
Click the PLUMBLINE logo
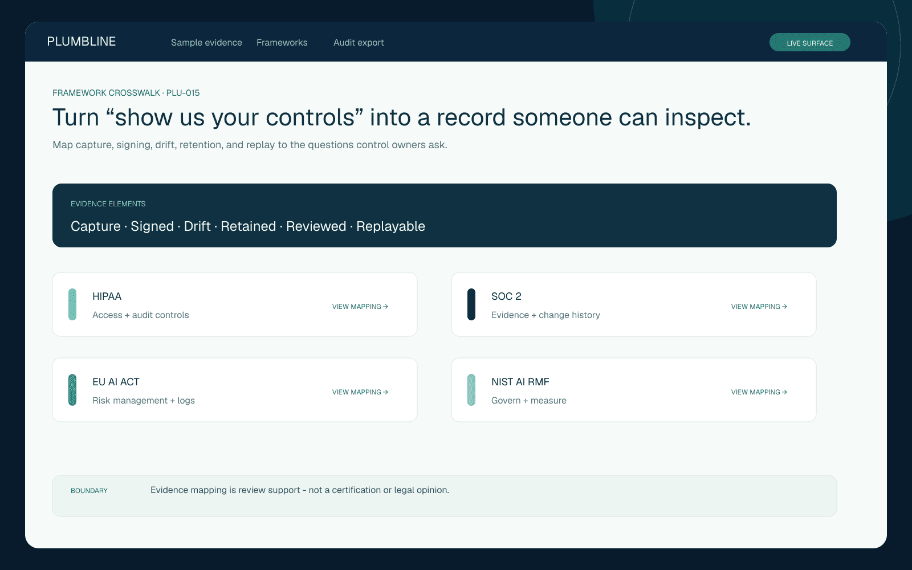click(82, 42)
